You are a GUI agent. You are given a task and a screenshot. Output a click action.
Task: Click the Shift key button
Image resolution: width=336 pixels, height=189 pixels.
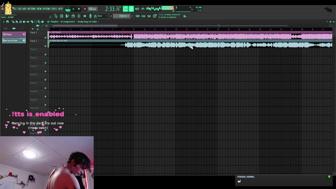click(138, 16)
